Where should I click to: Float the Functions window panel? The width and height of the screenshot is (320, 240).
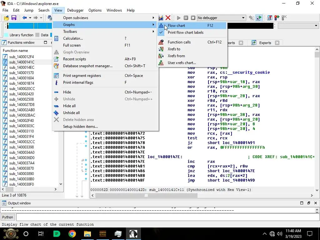[x=46, y=42]
